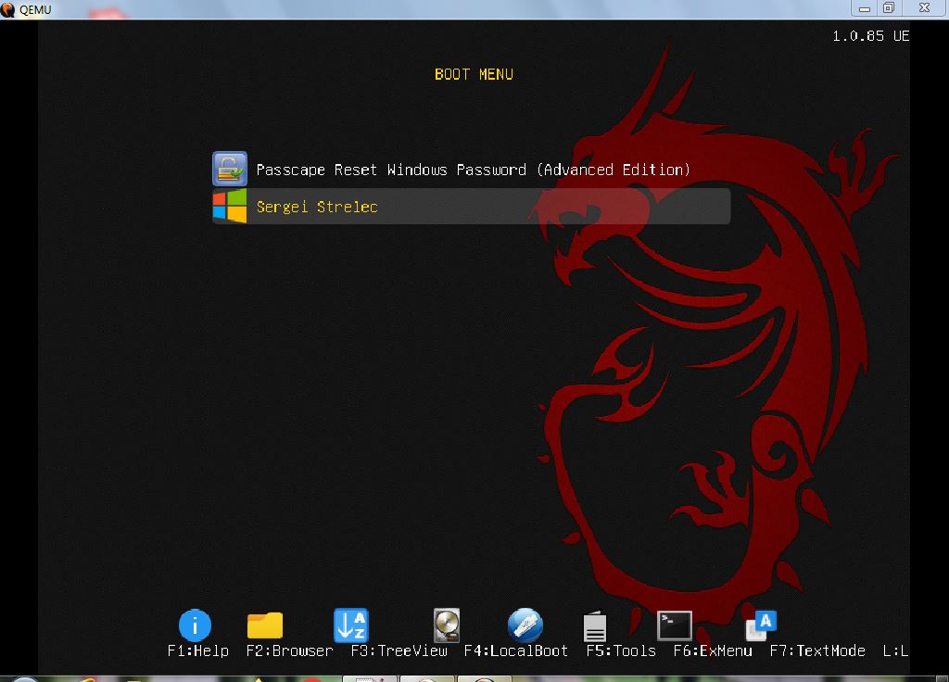Open the F6 ExMenu terminal icon
Screen dimensions: 949x682
click(675, 625)
